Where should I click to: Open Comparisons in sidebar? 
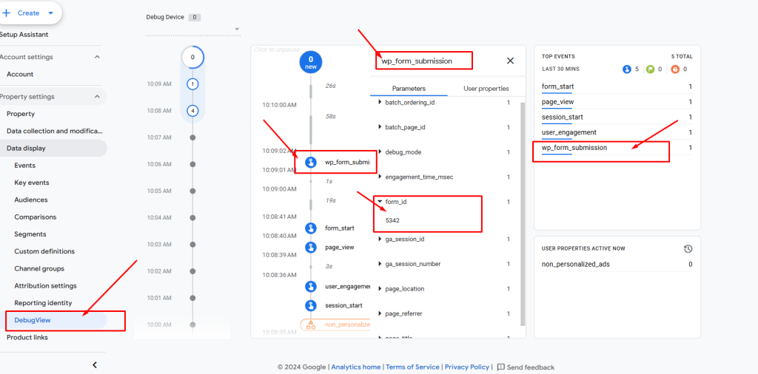coord(36,217)
